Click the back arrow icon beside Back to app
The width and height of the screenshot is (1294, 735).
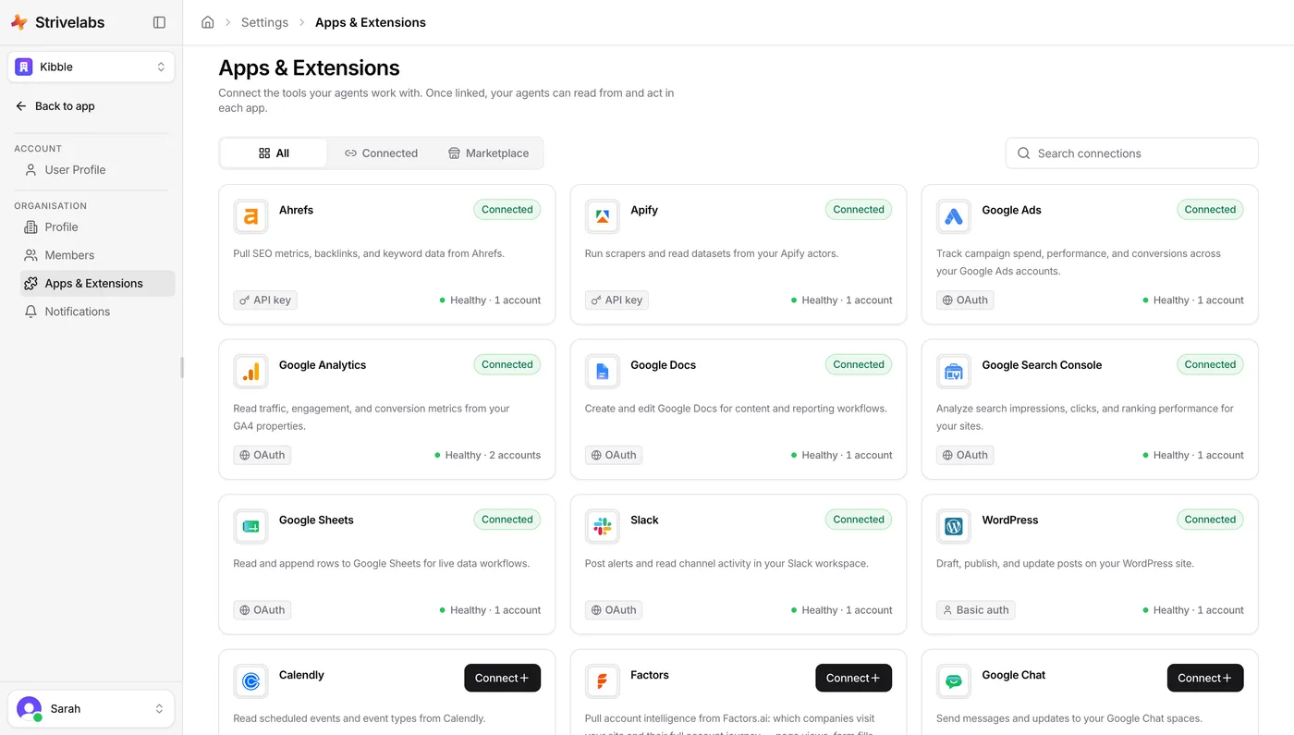pyautogui.click(x=21, y=106)
